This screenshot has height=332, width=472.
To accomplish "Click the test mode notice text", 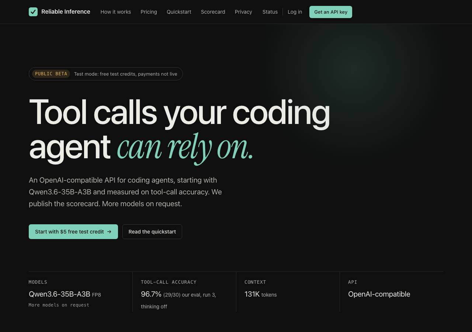I will tap(125, 74).
